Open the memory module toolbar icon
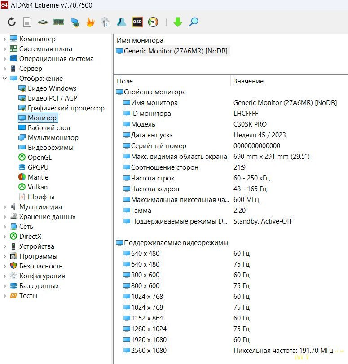Screen dimensions: 348x364 (x=58, y=22)
